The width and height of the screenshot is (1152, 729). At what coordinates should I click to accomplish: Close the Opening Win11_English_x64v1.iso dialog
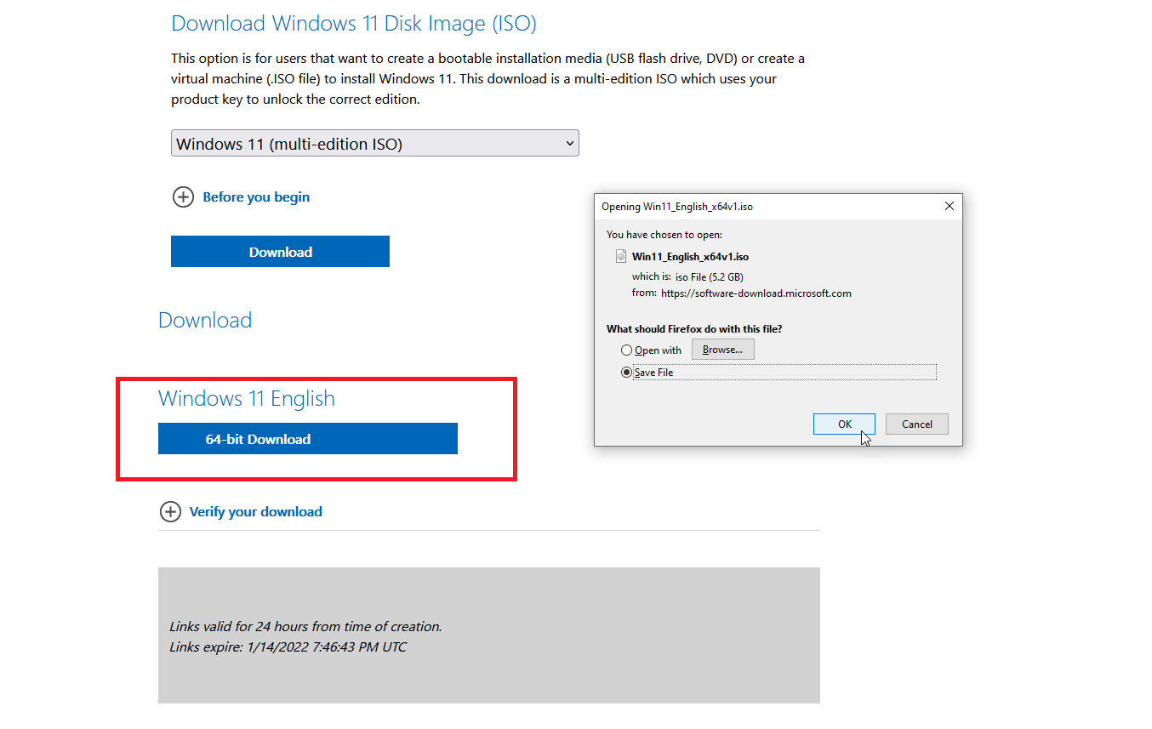coord(949,206)
